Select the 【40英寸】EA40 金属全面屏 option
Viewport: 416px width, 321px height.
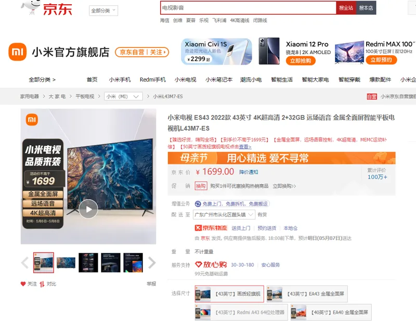tap(331, 312)
